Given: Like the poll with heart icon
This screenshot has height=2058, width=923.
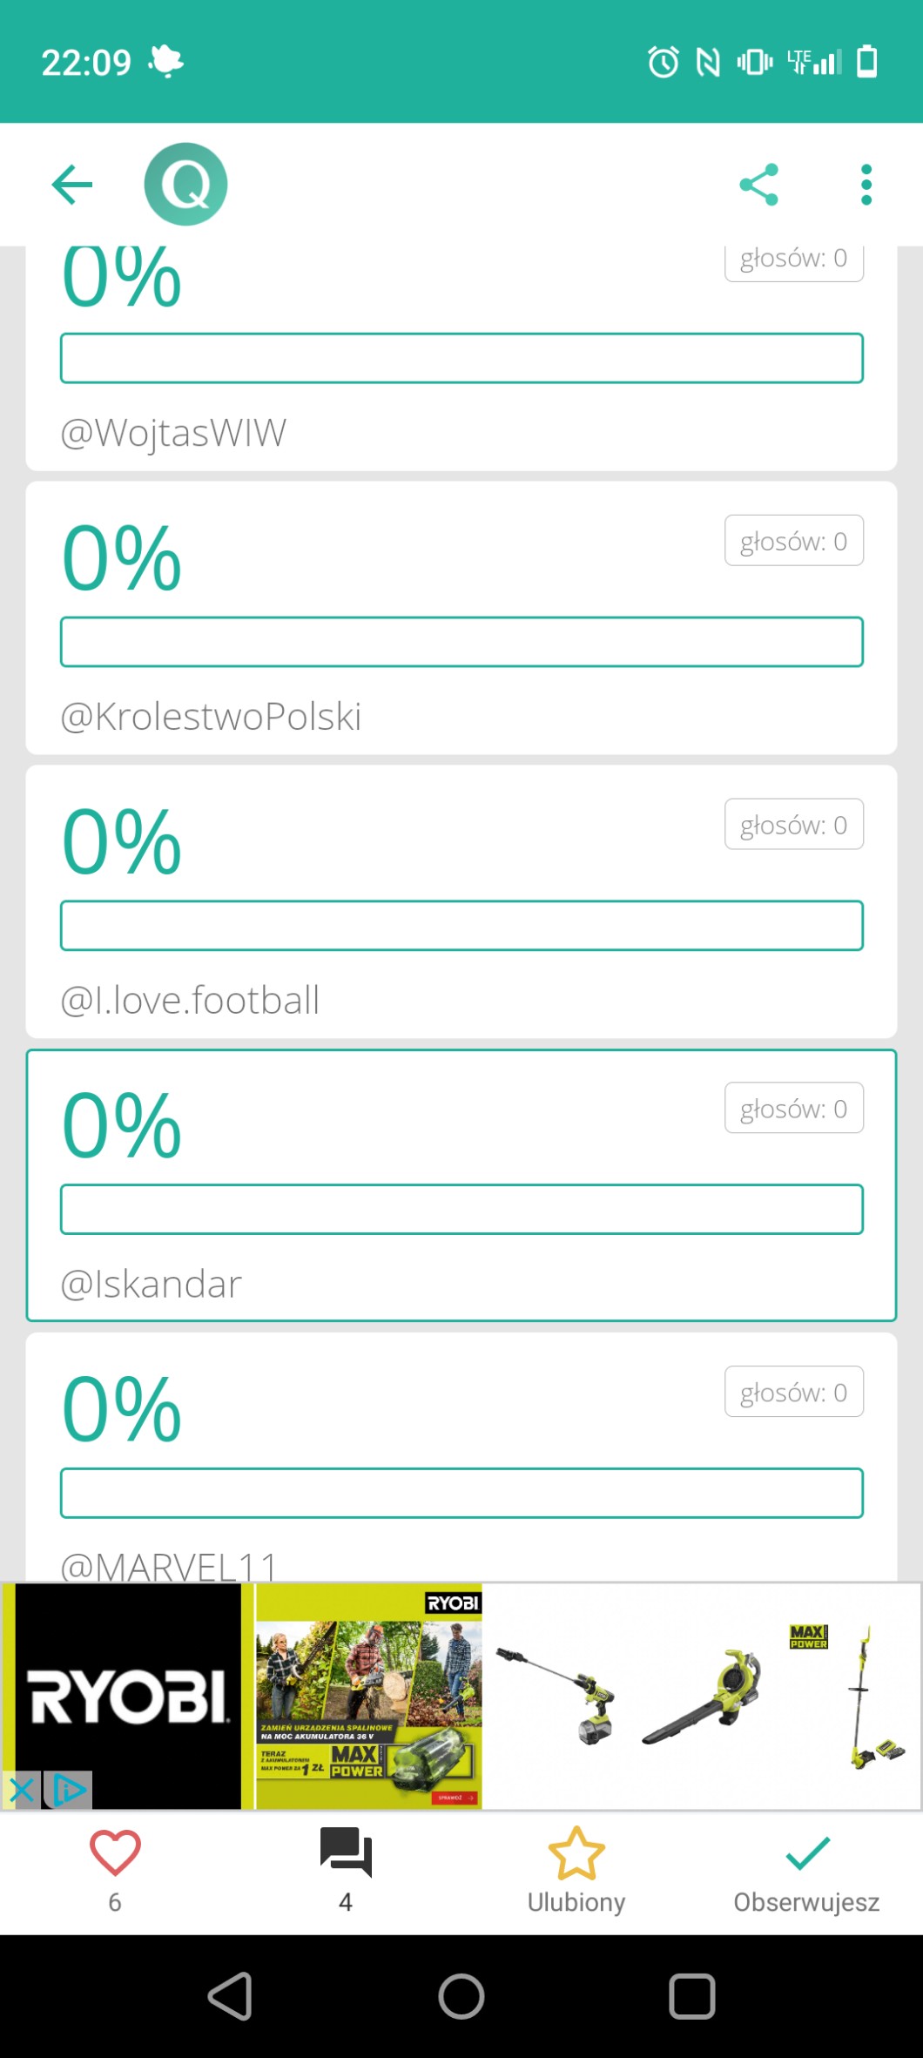Looking at the screenshot, I should tap(115, 1853).
